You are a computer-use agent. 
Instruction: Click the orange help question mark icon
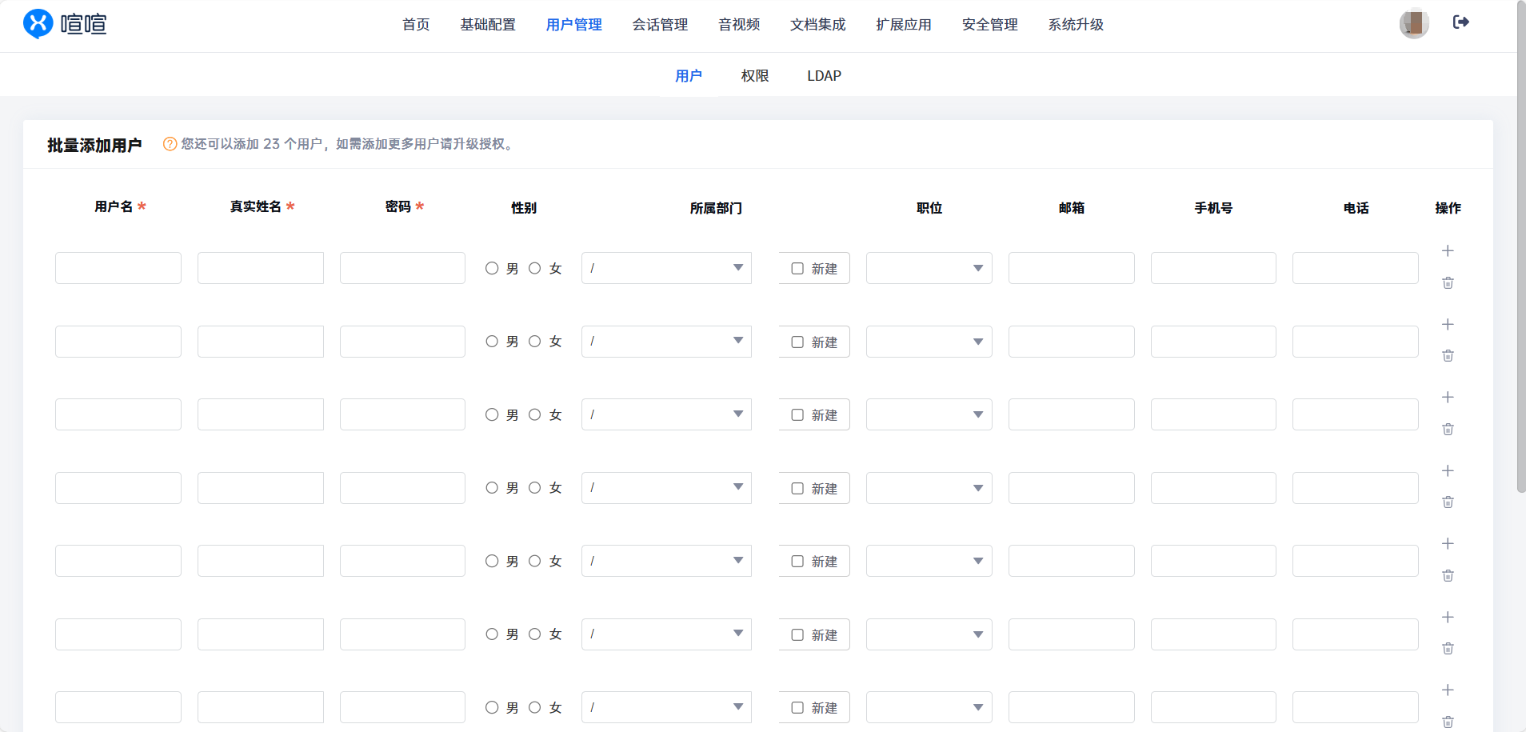click(x=170, y=144)
